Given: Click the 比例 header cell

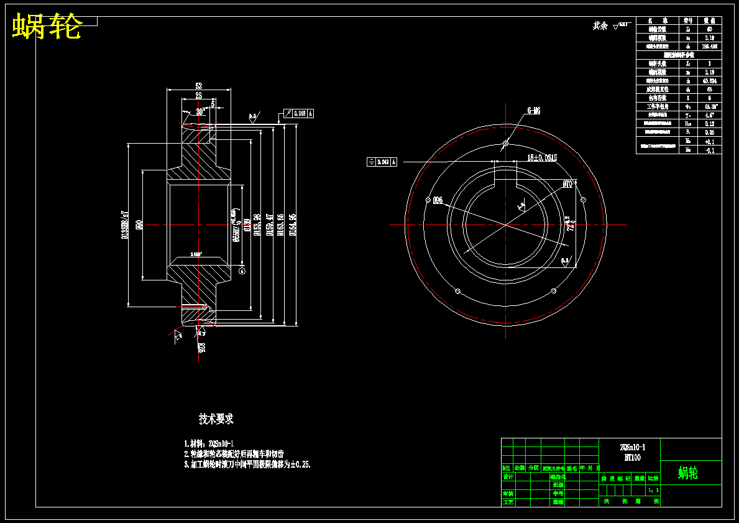Looking at the screenshot, I should [653, 478].
